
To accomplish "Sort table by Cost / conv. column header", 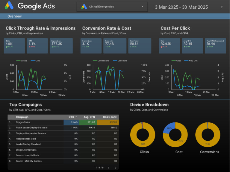I will tap(110, 117).
